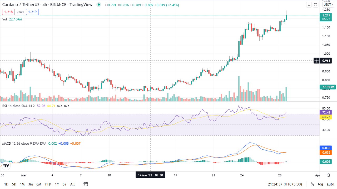
Task: Click the 21 date on time axis
Action: point(214,175)
